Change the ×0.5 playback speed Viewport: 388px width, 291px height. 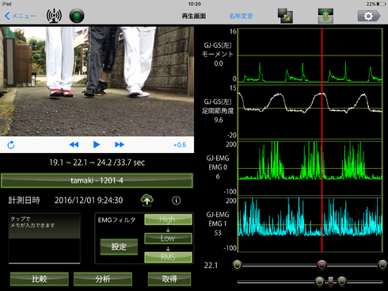pos(180,145)
